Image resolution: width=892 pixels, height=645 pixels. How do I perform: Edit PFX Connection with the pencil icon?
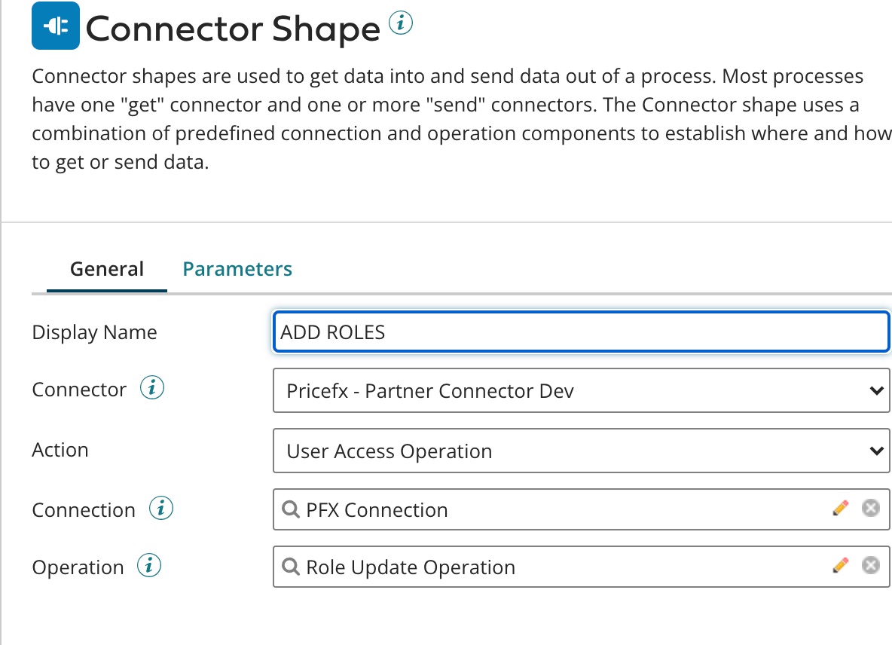pos(840,509)
